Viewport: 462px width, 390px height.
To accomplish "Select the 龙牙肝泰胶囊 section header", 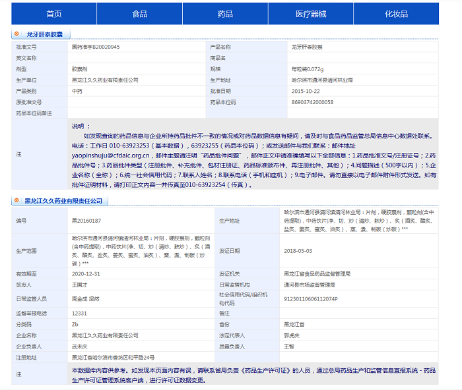I will [44, 34].
